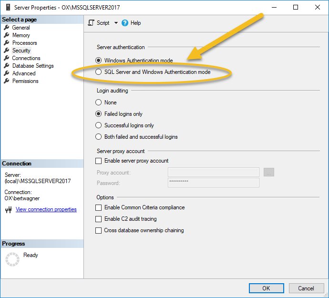This screenshot has height=298, width=329.
Task: Click the Server Properties title bar icon
Action: [x=7, y=8]
